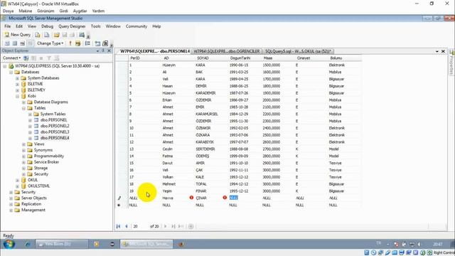Click the Add Table icon
This screenshot has height=256, width=455.
click(x=97, y=43)
